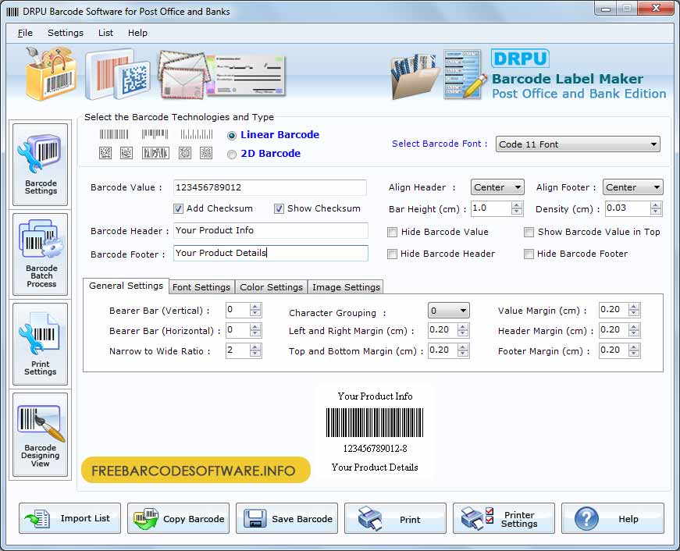Image resolution: width=680 pixels, height=551 pixels.
Task: Click the Printer Settings button label
Action: pos(519,519)
